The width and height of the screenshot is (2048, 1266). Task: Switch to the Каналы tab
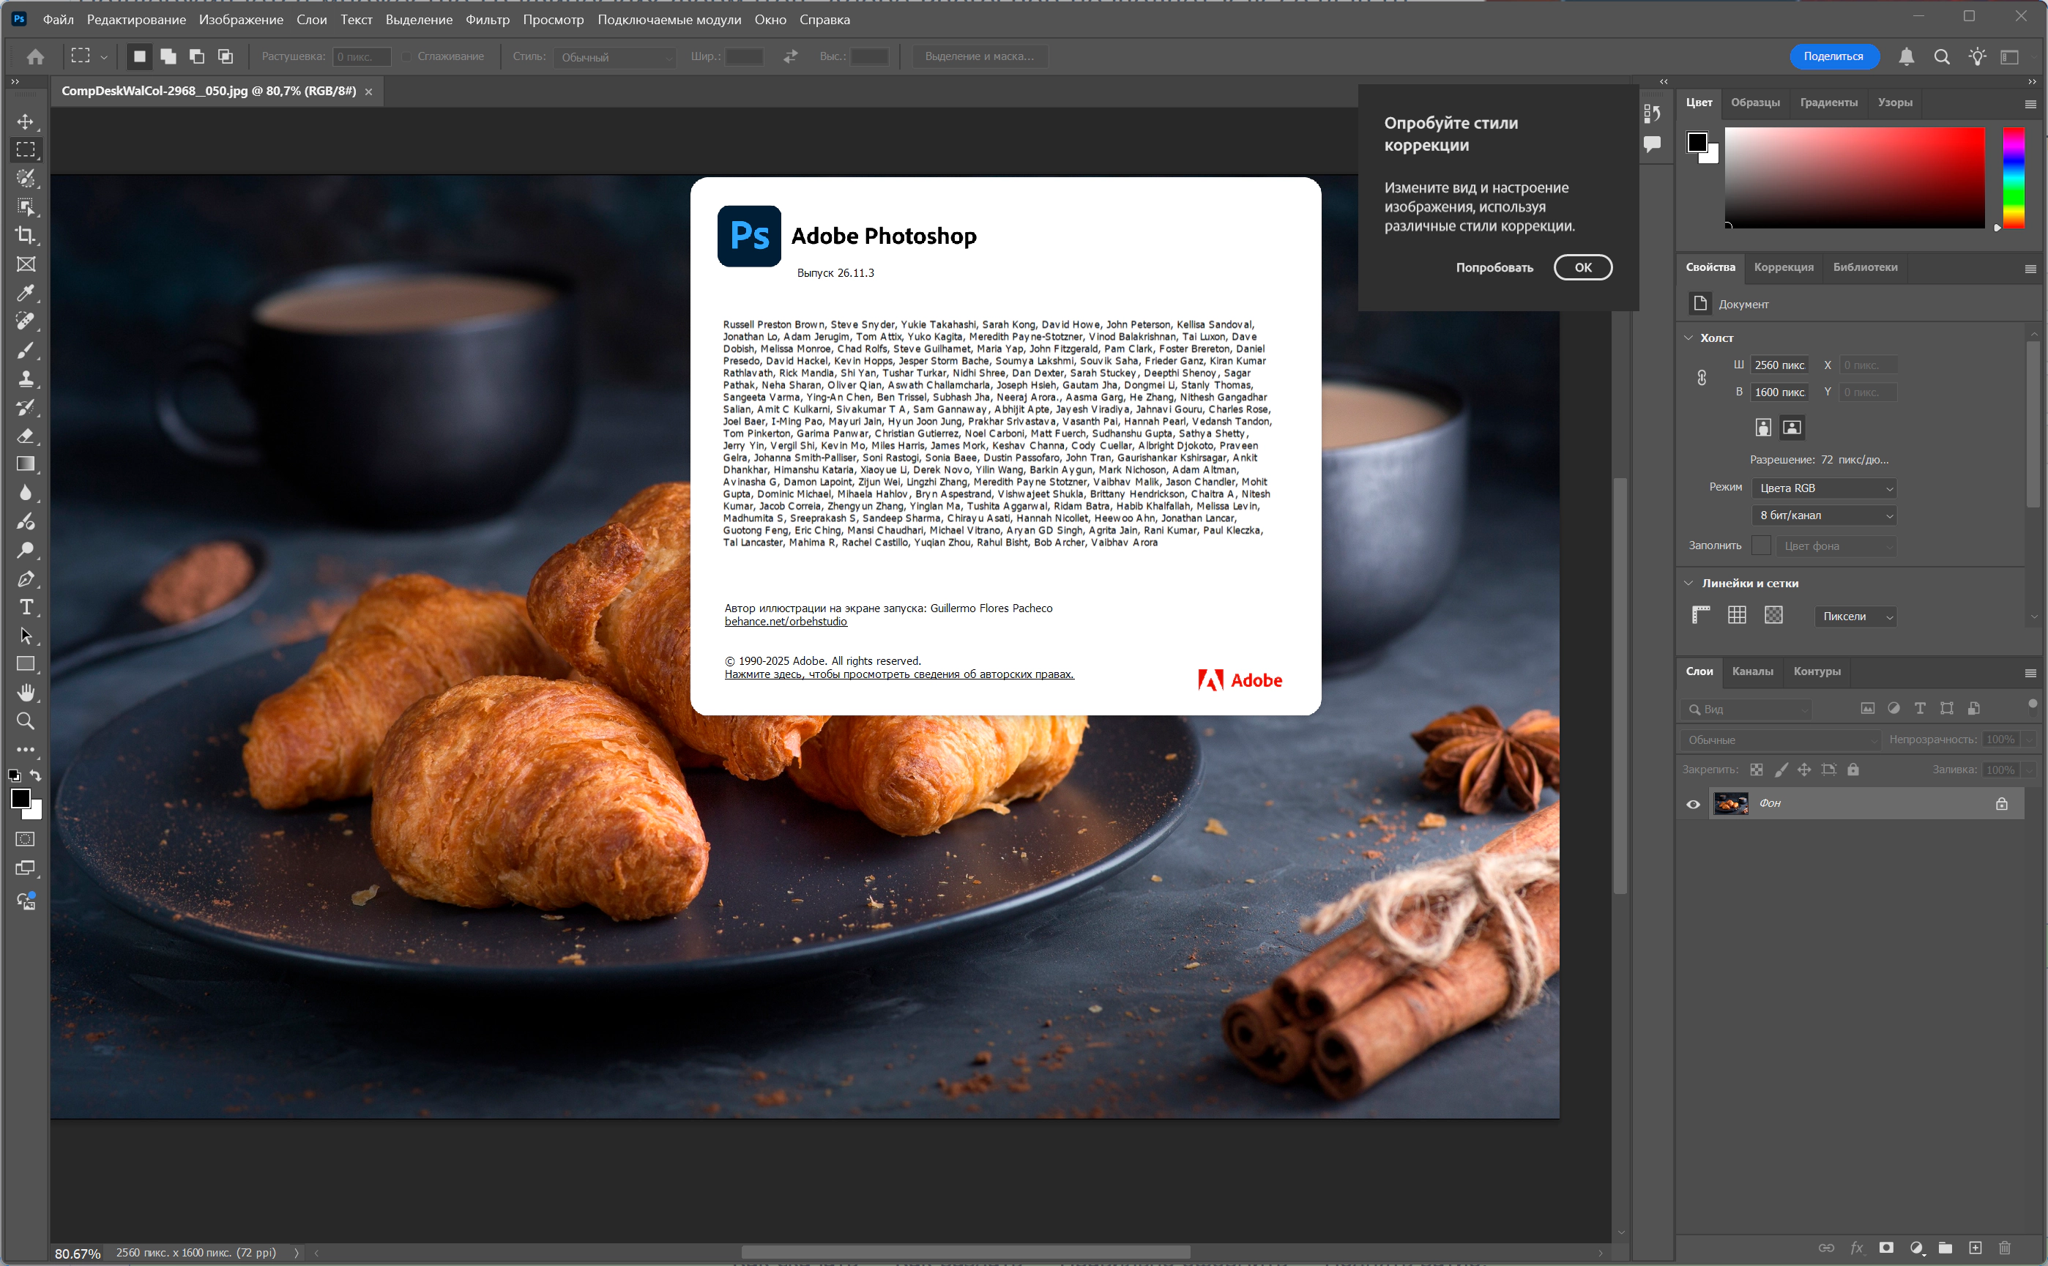click(x=1752, y=671)
